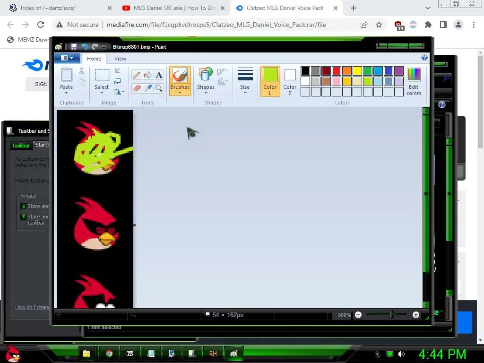The width and height of the screenshot is (484, 363).
Task: Click Color 1 button
Action: 270,81
